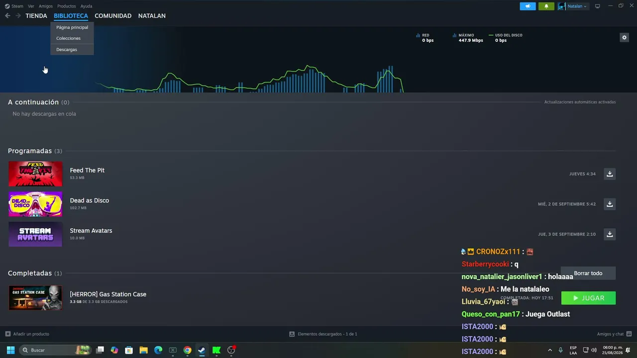Click the Amigos y chat grid icon

[629, 334]
